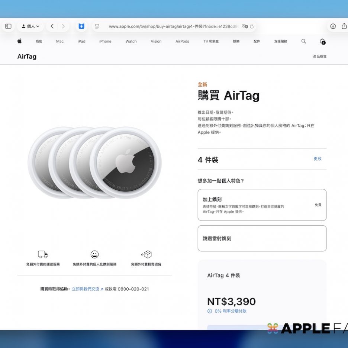Click the 0% 利率分期付款 info link
Image resolution: width=348 pixels, height=348 pixels.
[230, 311]
